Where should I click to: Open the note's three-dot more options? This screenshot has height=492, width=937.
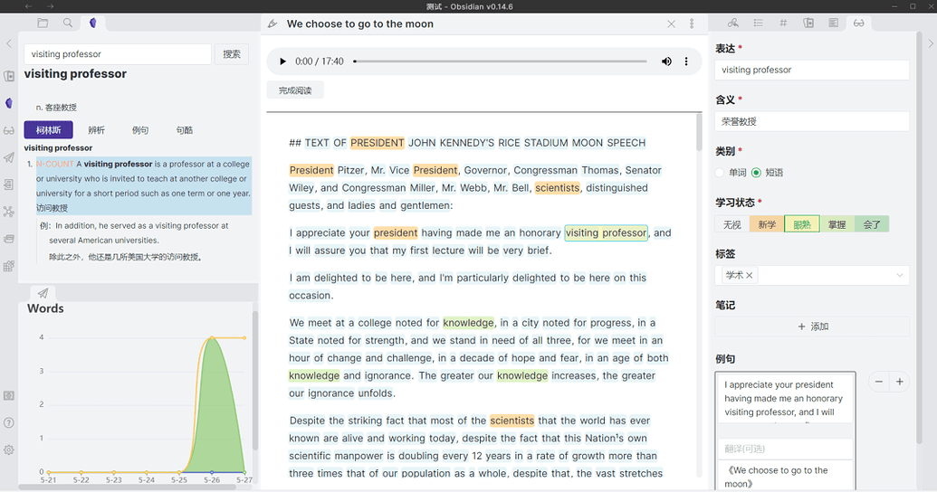click(x=692, y=24)
